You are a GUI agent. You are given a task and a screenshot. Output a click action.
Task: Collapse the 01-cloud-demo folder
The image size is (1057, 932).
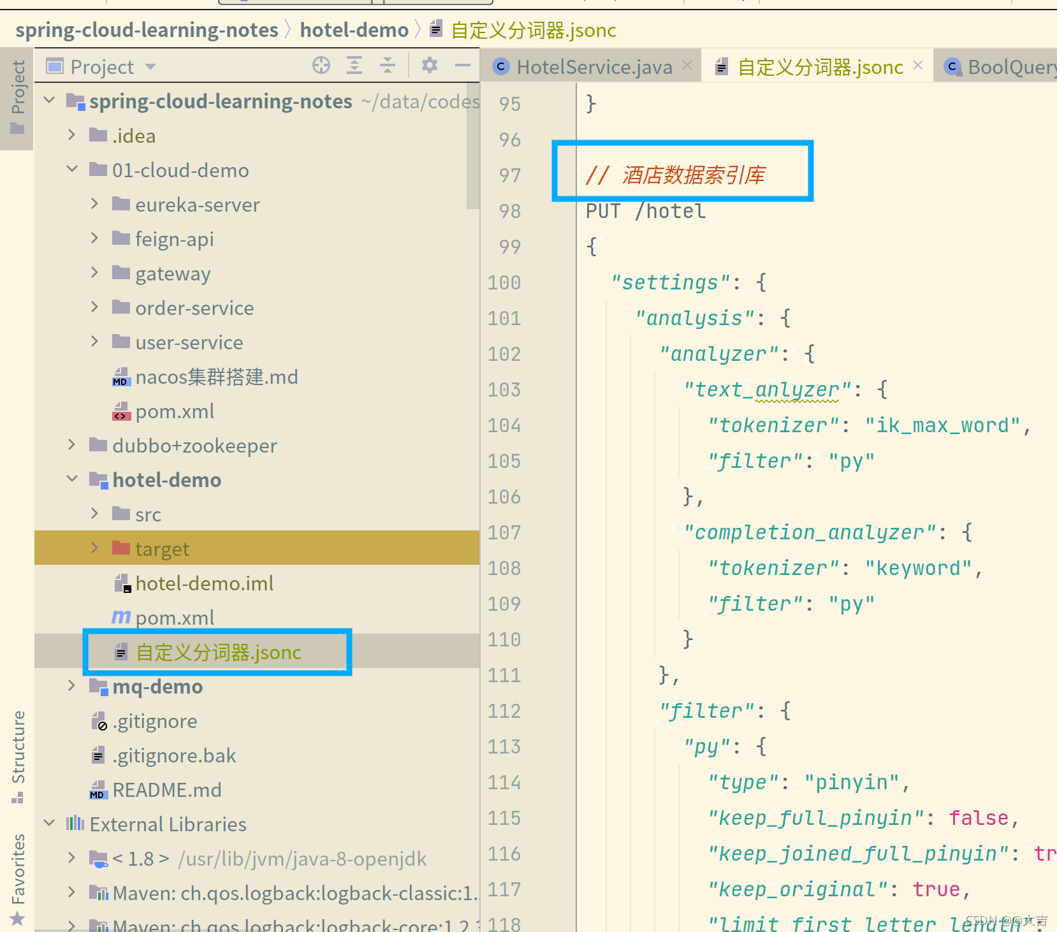point(72,170)
